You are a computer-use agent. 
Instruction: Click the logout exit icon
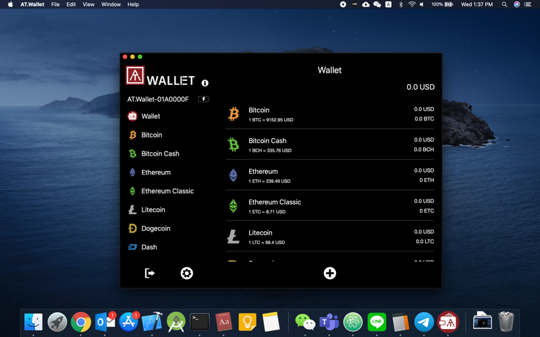(150, 273)
